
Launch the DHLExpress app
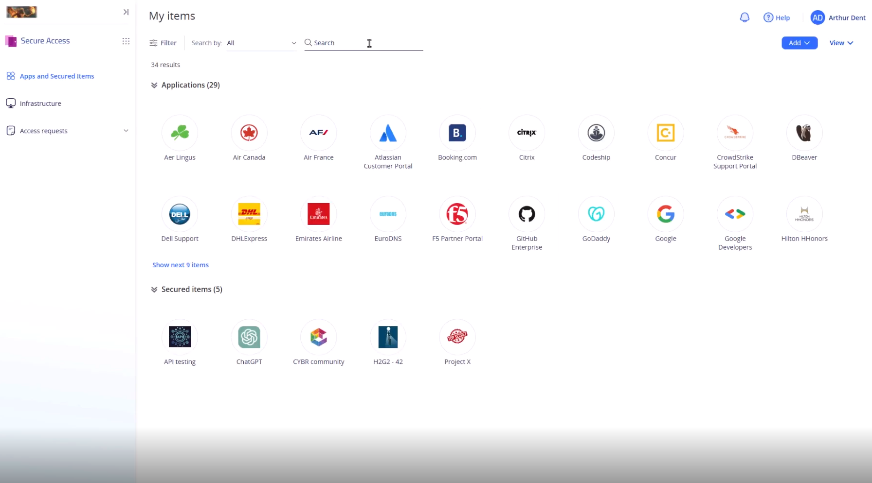249,214
